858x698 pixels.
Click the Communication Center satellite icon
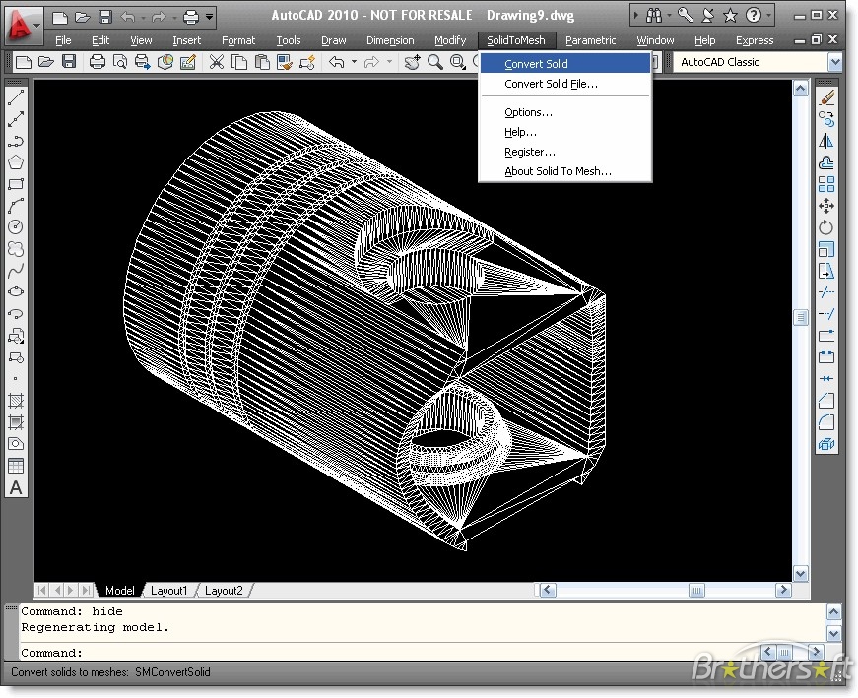(x=707, y=16)
